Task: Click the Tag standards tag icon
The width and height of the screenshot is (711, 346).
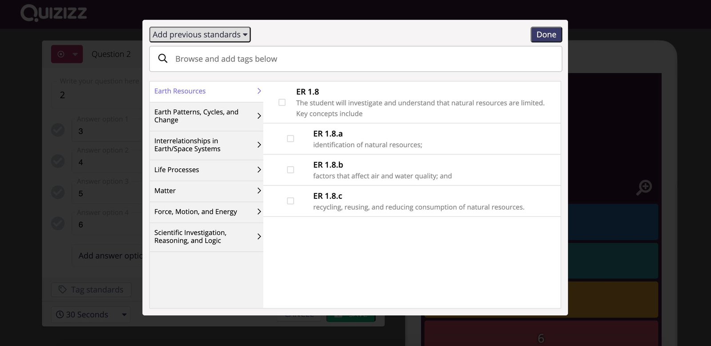Action: [62, 290]
